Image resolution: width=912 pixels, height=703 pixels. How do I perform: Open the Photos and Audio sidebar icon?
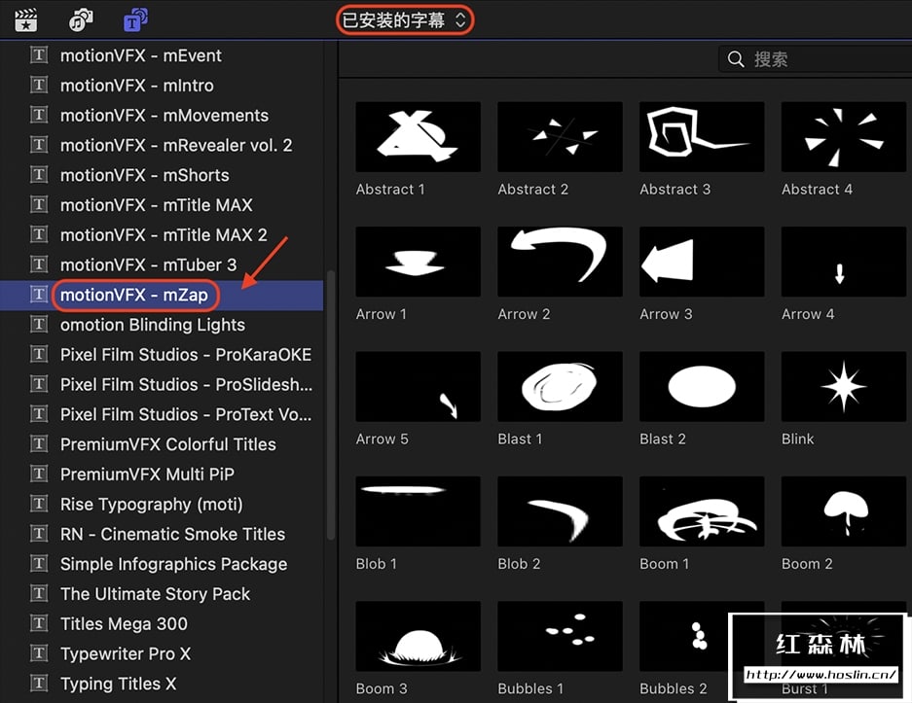point(80,20)
